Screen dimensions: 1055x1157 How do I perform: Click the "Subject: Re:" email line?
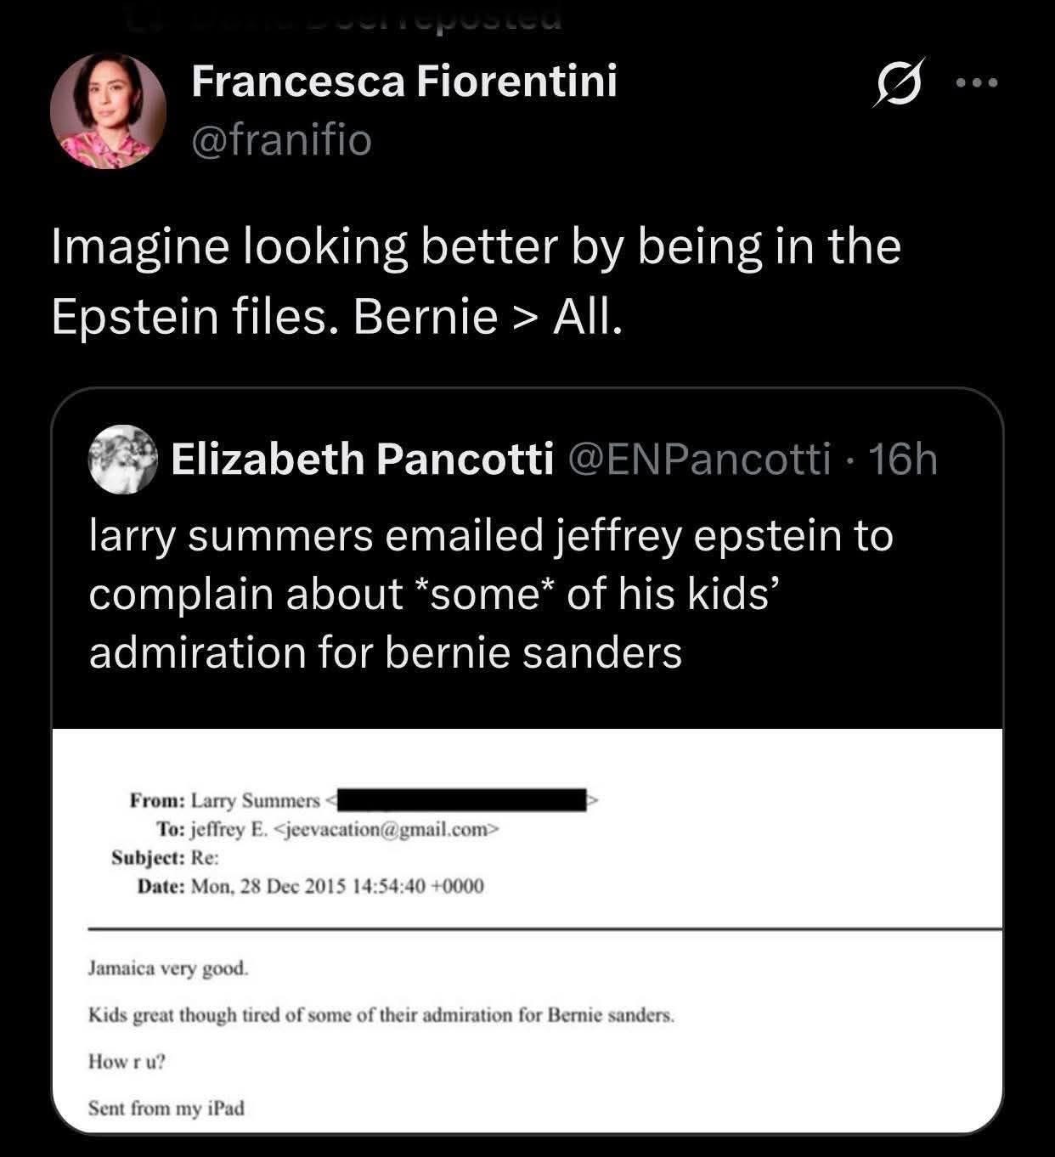[166, 857]
